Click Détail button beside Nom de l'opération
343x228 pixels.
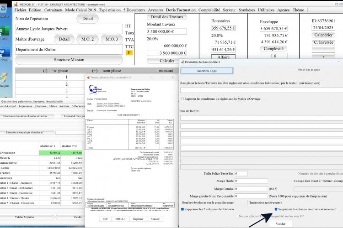87,19
